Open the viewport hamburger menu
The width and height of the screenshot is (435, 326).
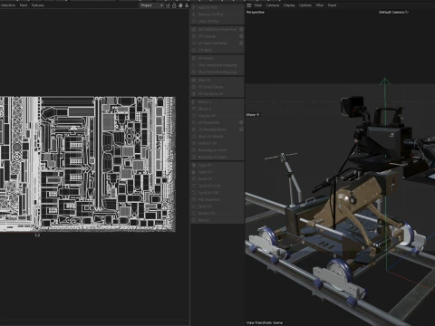(249, 5)
